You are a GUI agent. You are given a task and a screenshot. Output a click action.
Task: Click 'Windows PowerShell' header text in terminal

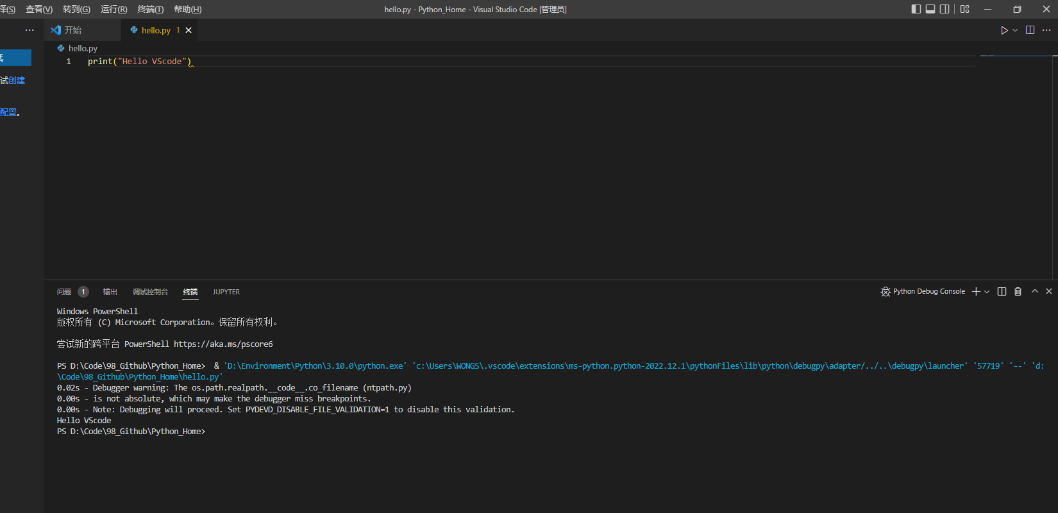tap(97, 311)
